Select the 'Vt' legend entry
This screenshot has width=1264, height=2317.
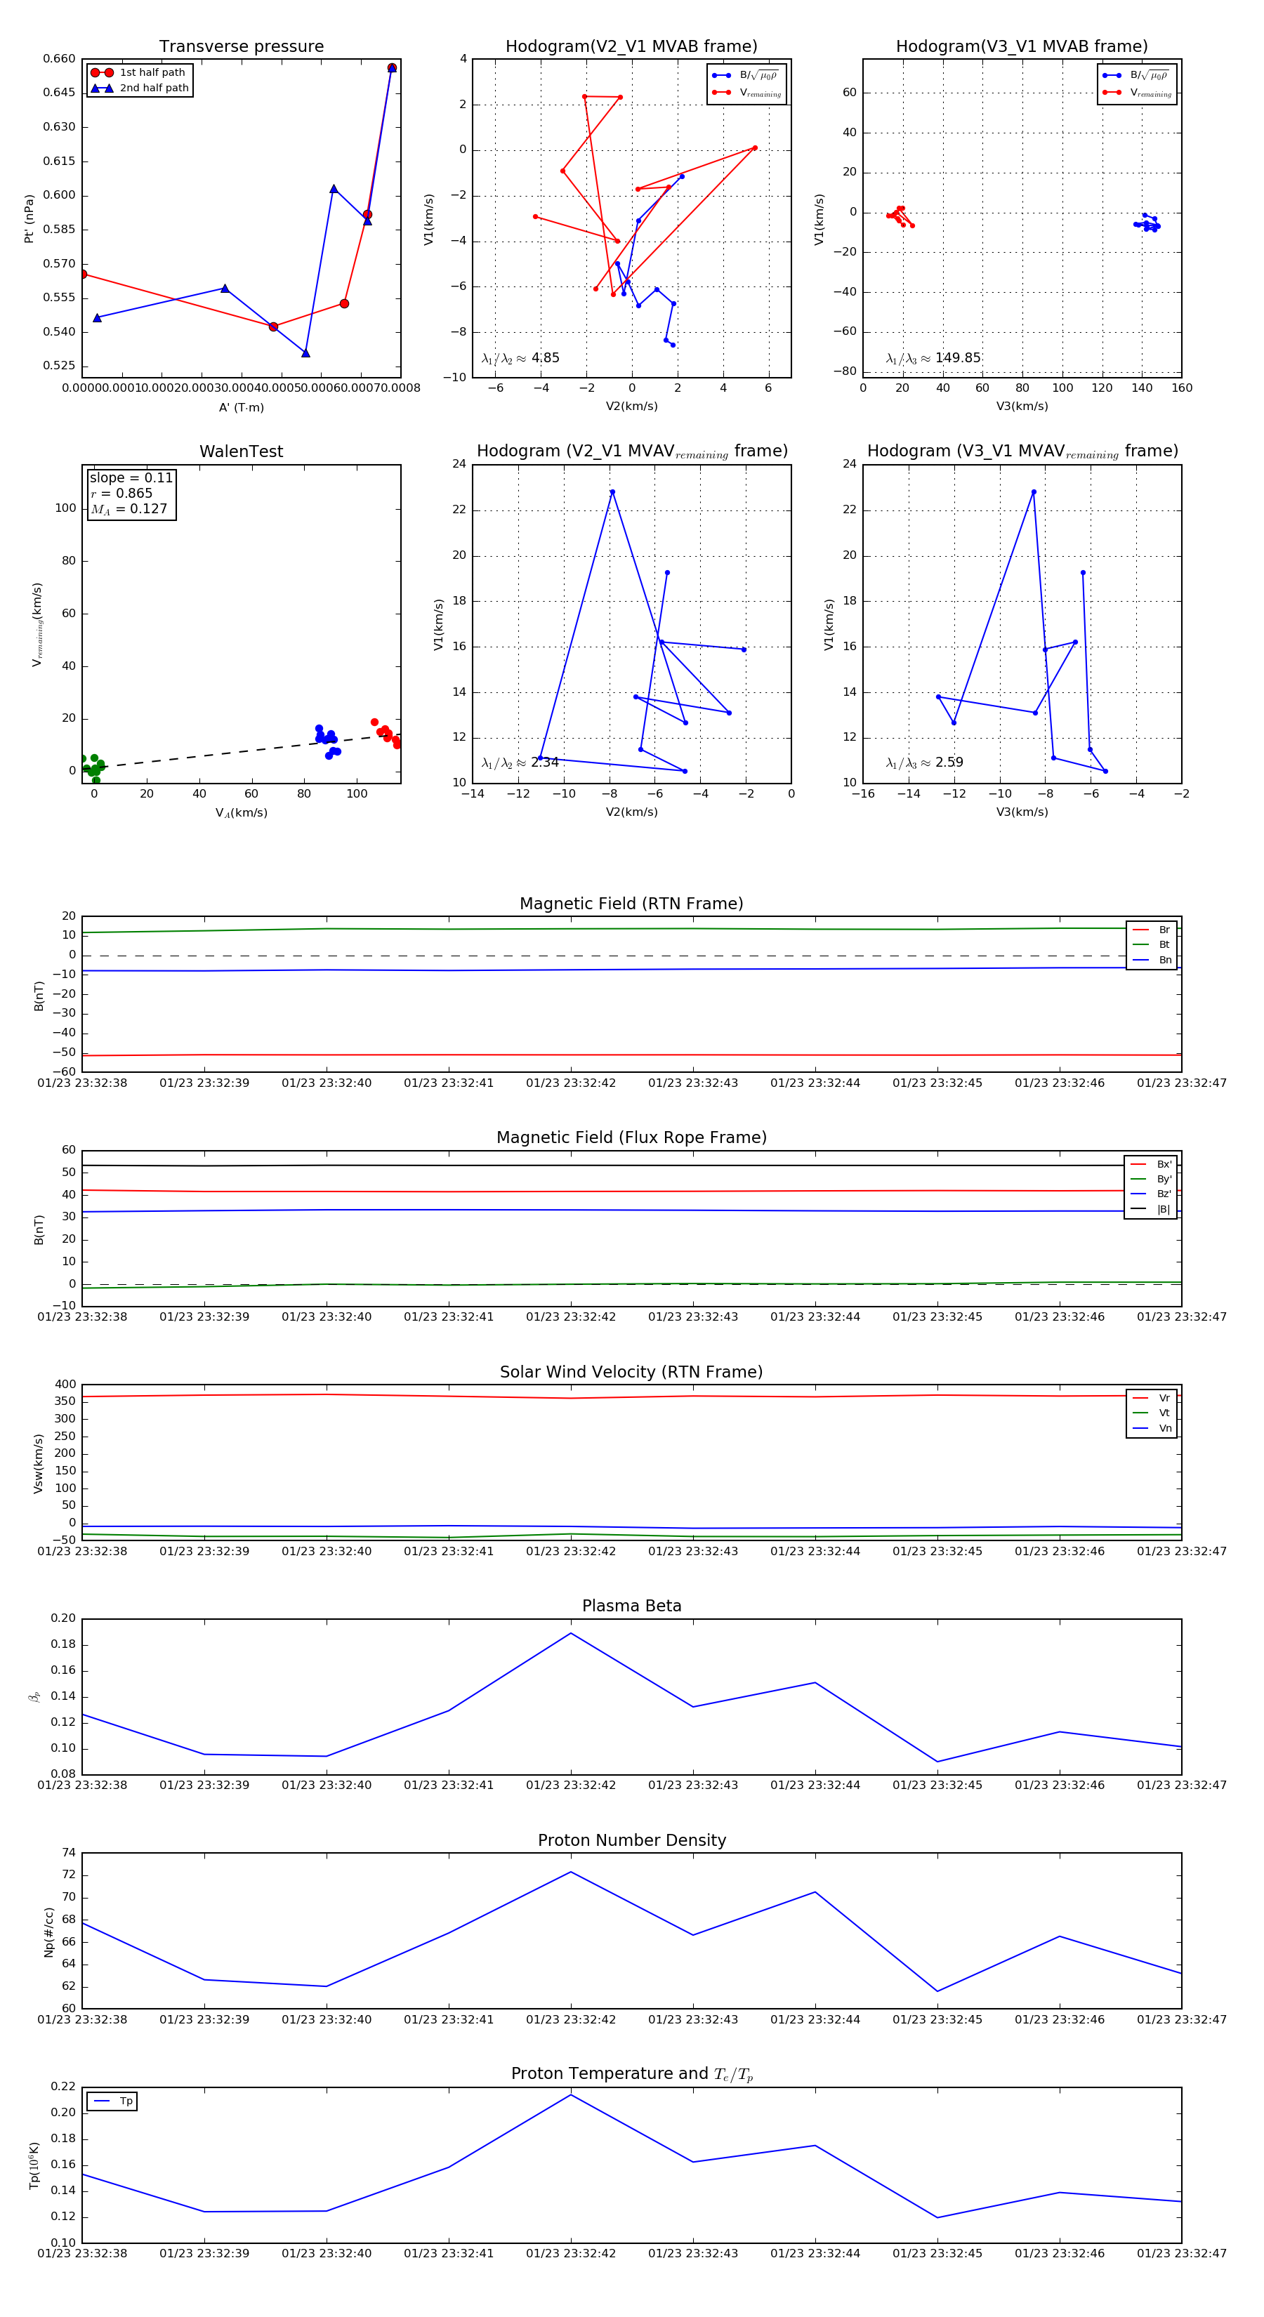point(1152,1413)
